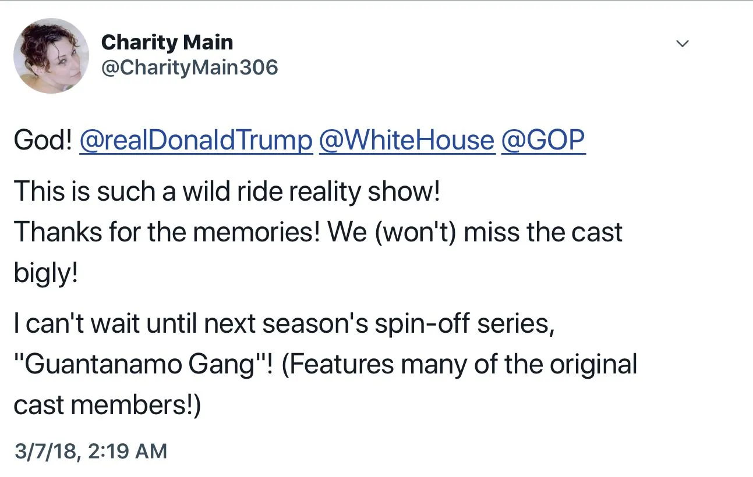Click "miss the cast" in the tweet
753x477 pixels.
pyautogui.click(x=543, y=232)
